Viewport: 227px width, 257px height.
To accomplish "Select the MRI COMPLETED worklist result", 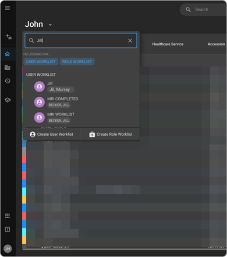I will tap(81, 102).
